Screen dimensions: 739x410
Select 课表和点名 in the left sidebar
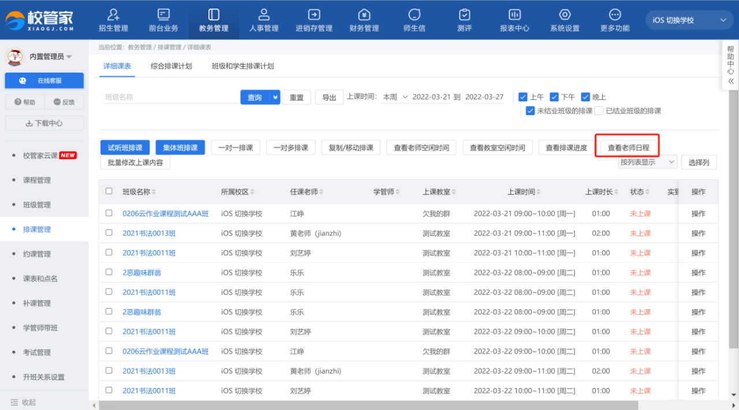[x=40, y=279]
